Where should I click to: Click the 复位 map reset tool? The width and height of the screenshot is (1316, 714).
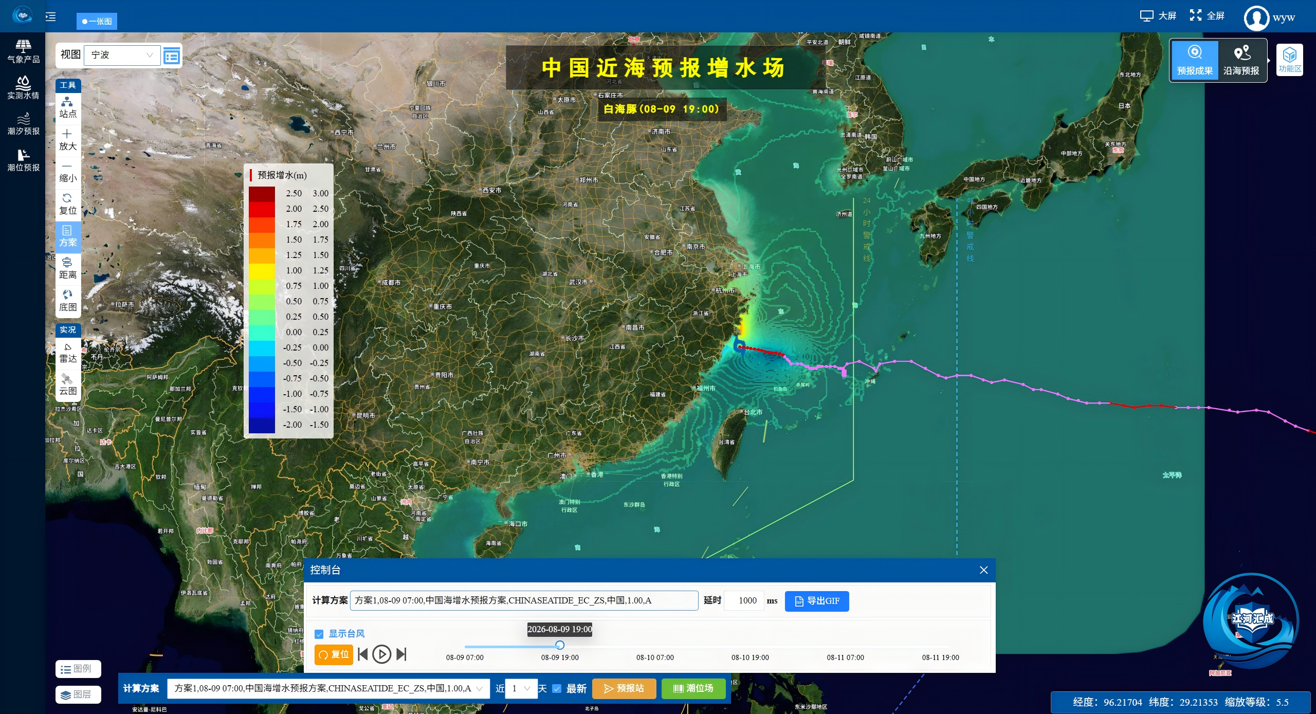[x=68, y=205]
